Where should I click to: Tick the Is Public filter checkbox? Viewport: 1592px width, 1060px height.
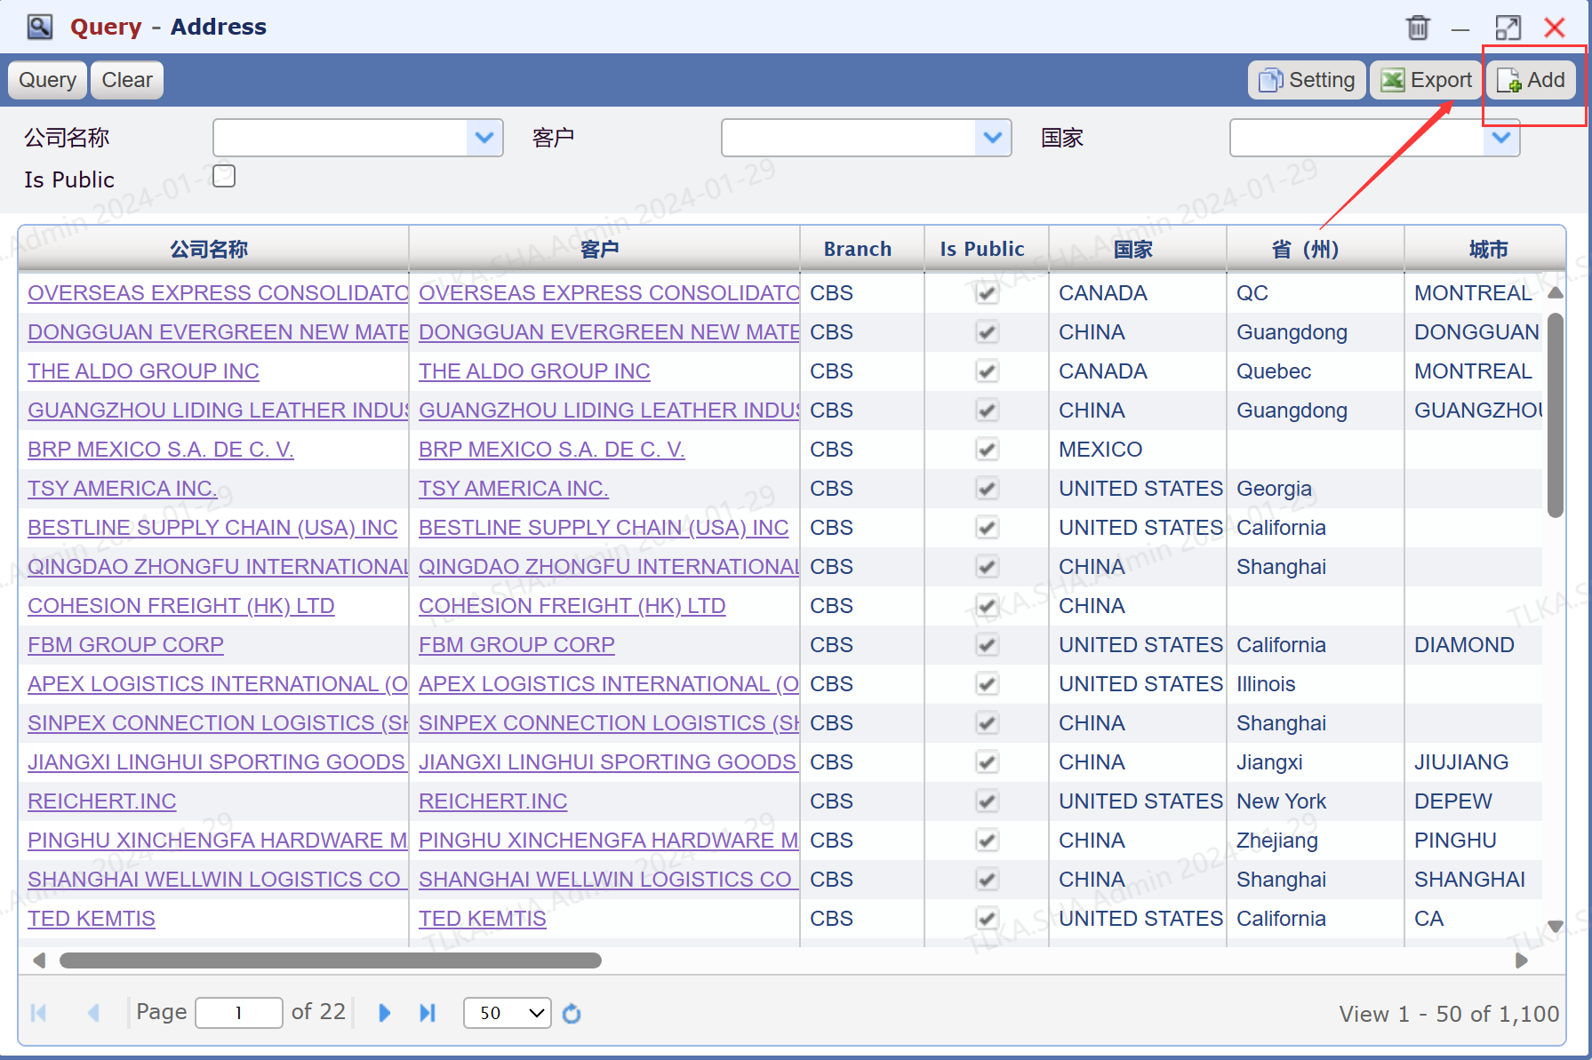[x=224, y=176]
